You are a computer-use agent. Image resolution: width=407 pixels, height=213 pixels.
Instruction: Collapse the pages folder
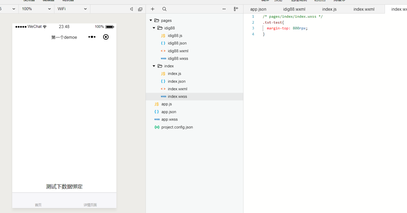[x=151, y=20]
